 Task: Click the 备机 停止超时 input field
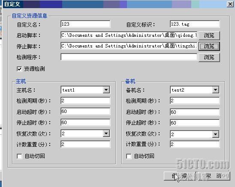(x=195, y=123)
